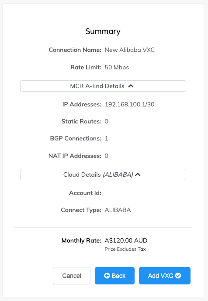The height and width of the screenshot is (301, 208).
Task: Select the monthly rate A$120.00 AUD
Action: 126,240
